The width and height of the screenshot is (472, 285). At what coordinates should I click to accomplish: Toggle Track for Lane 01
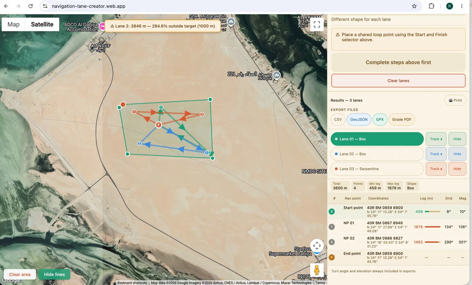pos(436,139)
